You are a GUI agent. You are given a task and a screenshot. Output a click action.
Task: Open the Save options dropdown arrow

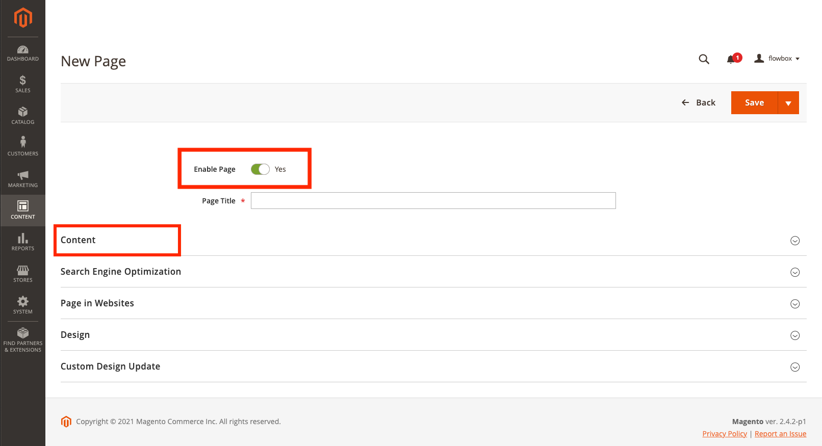point(788,103)
